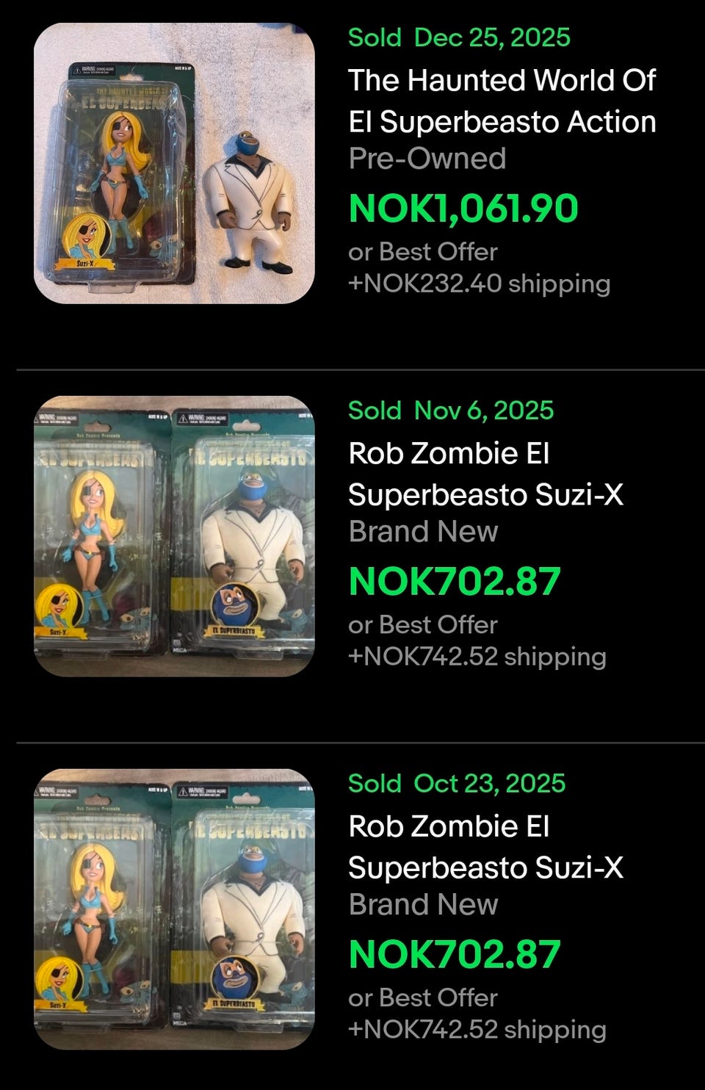Image resolution: width=705 pixels, height=1090 pixels.
Task: Select the NOK1,061.90 sold price
Action: click(463, 208)
